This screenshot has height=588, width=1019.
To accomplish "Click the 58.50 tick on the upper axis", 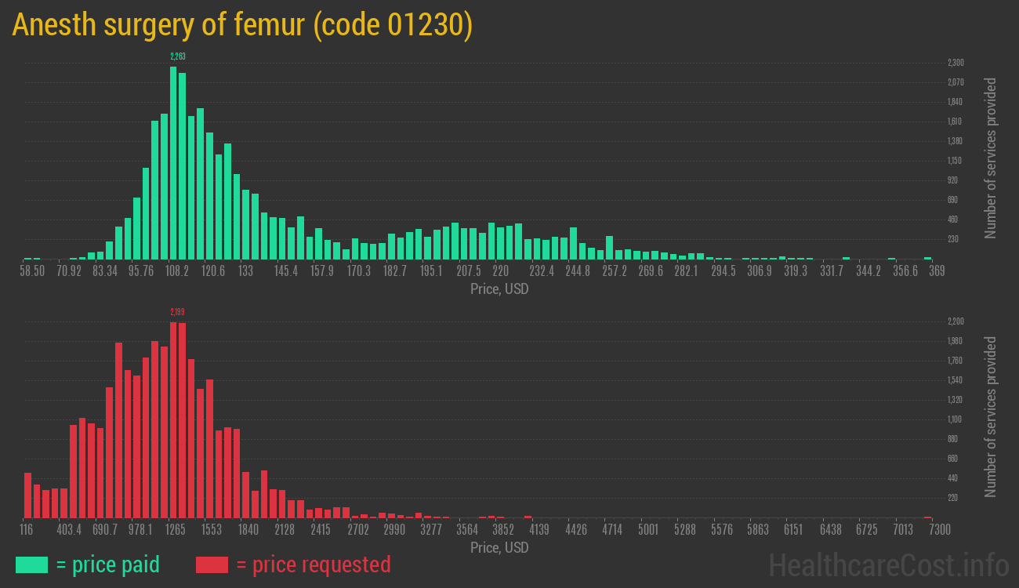I will coord(32,271).
